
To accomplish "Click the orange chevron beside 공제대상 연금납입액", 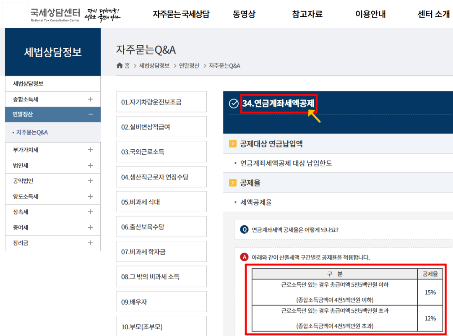I will (233, 143).
